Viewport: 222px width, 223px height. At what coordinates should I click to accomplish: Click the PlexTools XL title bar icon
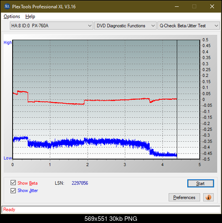7,7
